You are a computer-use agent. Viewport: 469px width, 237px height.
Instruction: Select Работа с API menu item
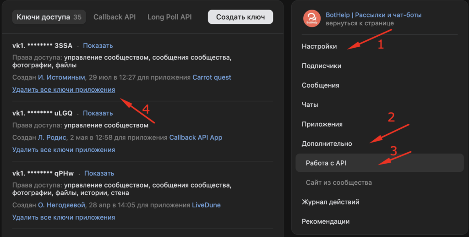(328, 163)
